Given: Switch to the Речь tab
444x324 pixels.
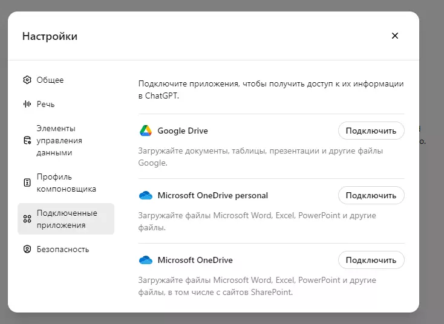Looking at the screenshot, I should click(66, 104).
